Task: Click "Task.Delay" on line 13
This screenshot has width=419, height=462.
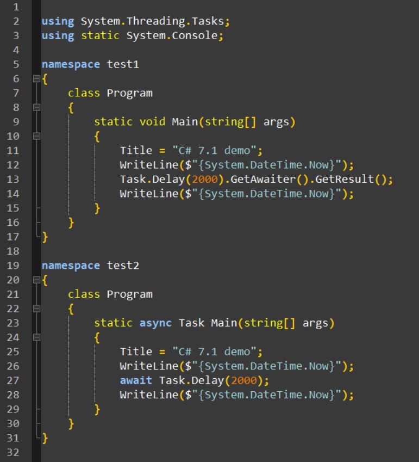Action: click(x=152, y=180)
